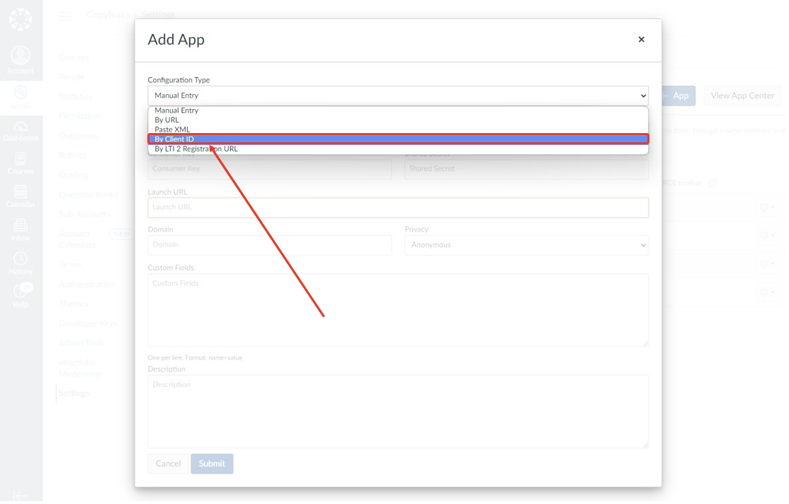Screen dimensions: 789x504
Task: Select the By Client ID option
Action: pyautogui.click(x=397, y=139)
